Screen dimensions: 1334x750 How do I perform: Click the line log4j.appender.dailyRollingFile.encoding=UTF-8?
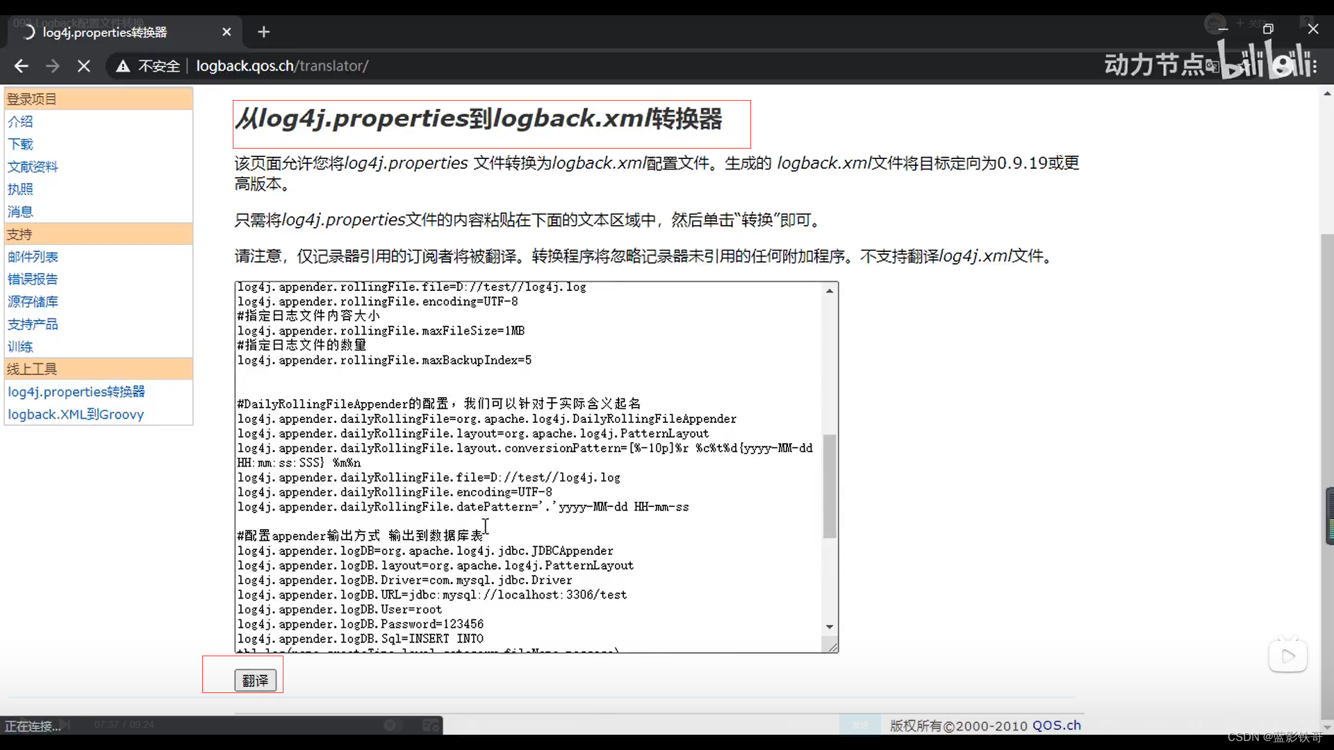[x=395, y=492]
